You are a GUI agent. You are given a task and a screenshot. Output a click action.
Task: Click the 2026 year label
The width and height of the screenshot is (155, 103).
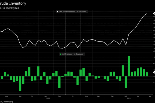pyautogui.click(x=128, y=98)
